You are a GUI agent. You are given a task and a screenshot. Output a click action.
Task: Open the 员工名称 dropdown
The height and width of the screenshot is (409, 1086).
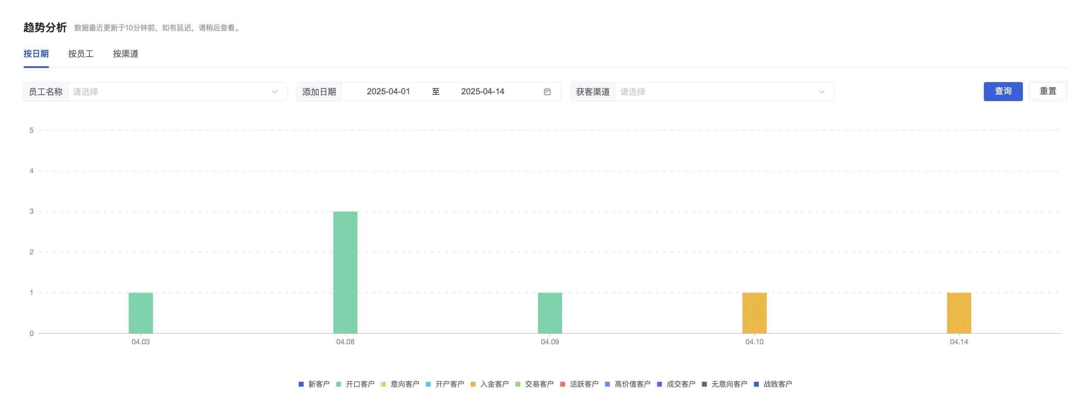click(177, 92)
